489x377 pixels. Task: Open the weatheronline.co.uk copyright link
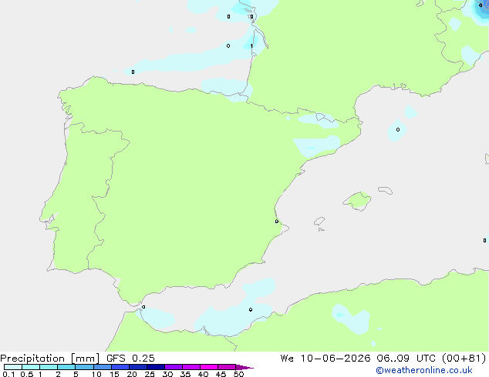424,370
